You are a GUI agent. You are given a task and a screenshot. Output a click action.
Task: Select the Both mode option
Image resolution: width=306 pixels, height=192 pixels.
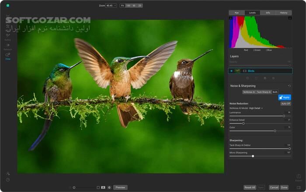pos(275,92)
